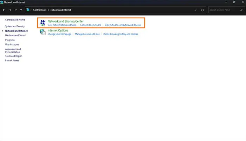
Task: Click Connect to a network
Action: pyautogui.click(x=91, y=25)
